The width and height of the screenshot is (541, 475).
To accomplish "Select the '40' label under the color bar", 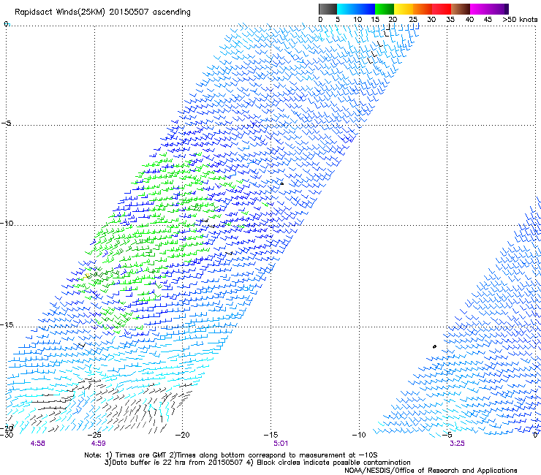I will coord(469,19).
